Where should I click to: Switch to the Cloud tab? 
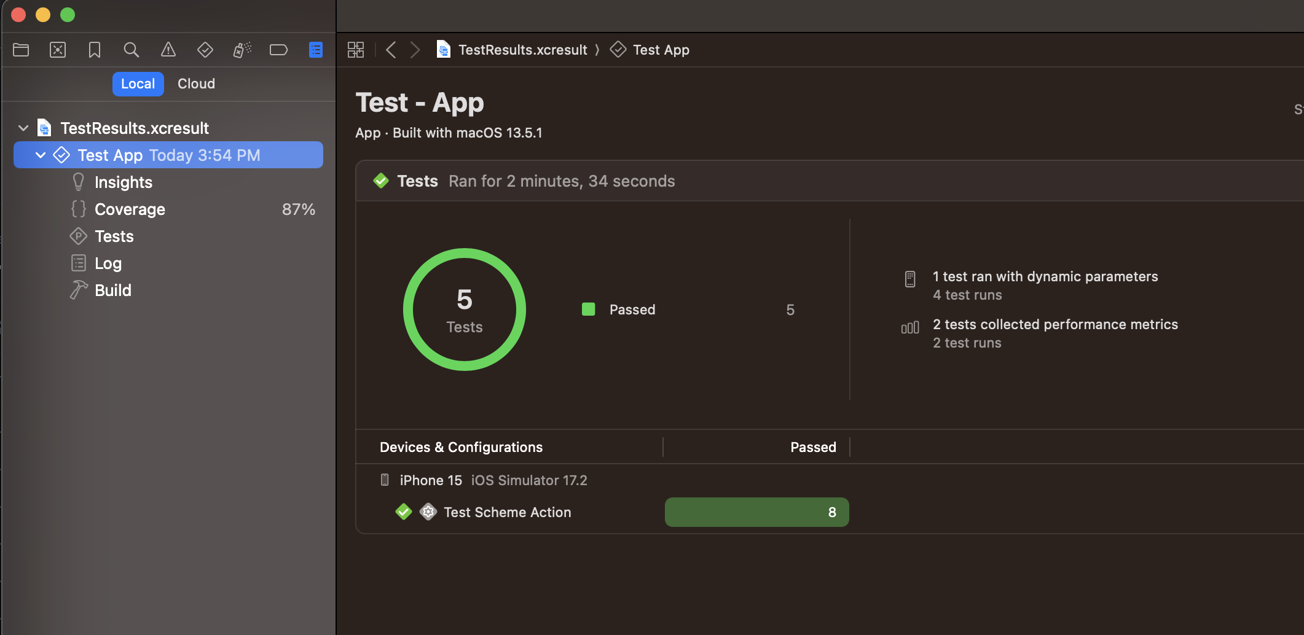coord(196,84)
